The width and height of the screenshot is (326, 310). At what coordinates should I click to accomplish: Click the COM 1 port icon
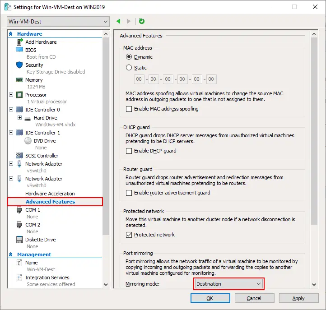click(19, 210)
